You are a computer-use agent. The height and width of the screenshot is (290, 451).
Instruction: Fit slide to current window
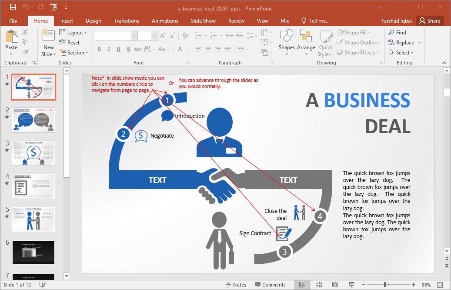441,285
